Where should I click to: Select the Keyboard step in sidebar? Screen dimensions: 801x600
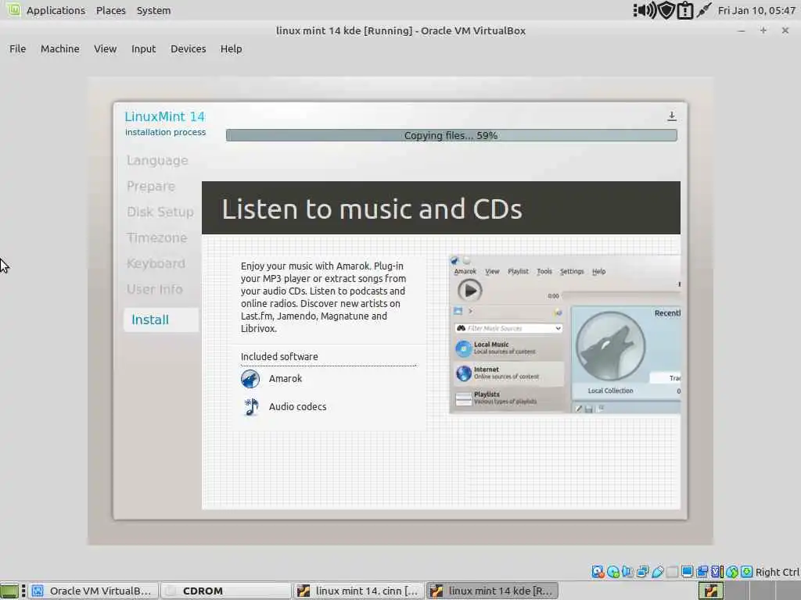click(x=156, y=264)
